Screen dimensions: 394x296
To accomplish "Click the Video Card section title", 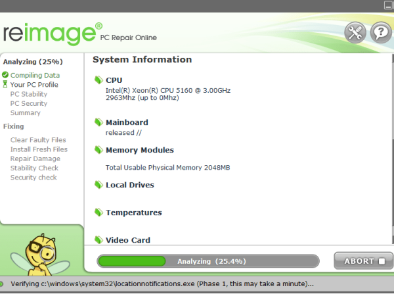I will pyautogui.click(x=128, y=240).
